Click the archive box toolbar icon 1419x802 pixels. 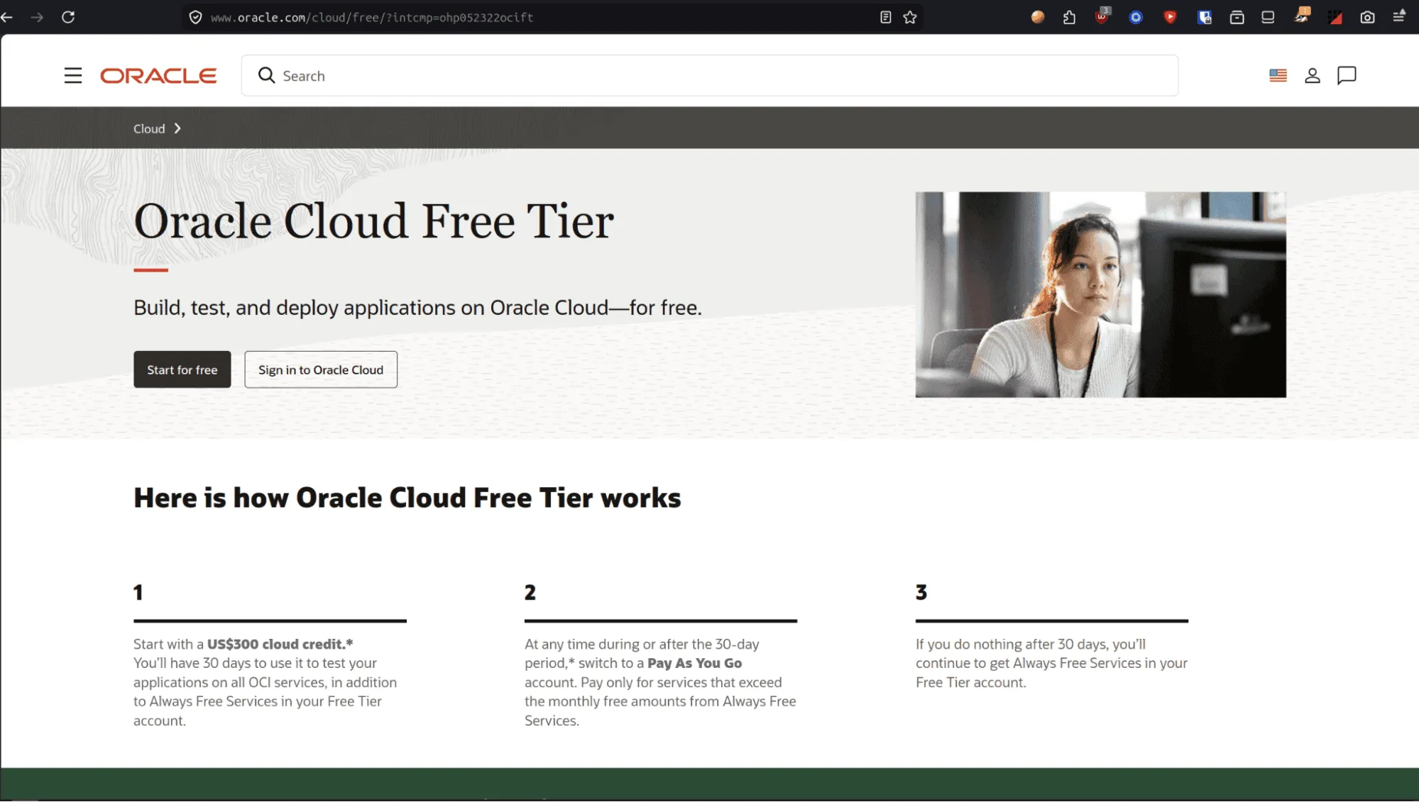[1237, 17]
